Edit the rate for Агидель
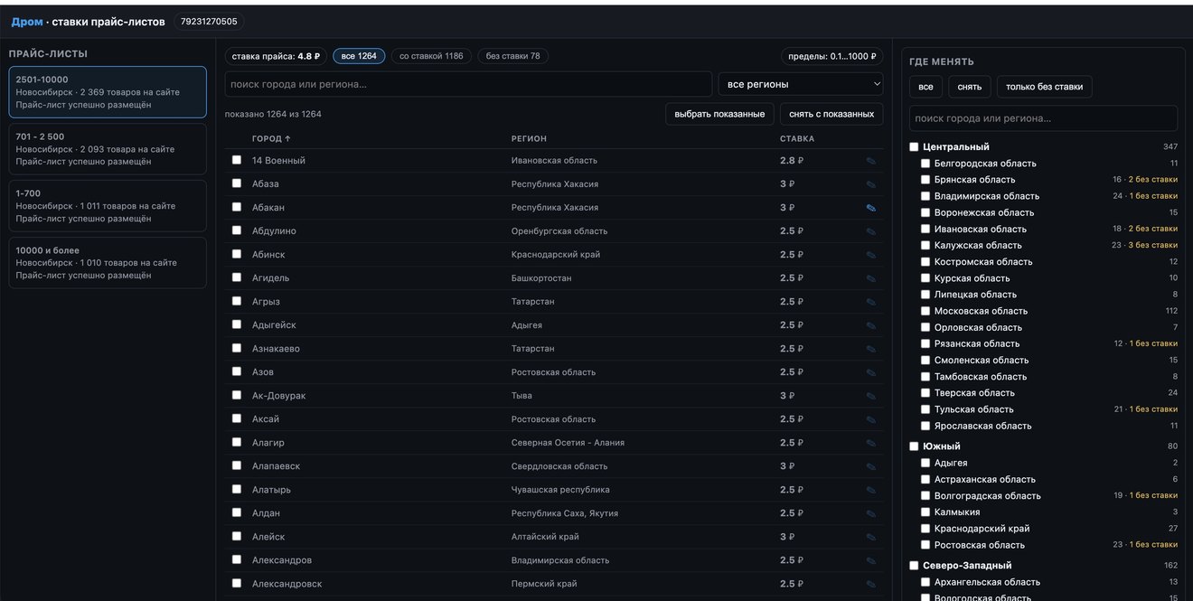This screenshot has height=601, width=1193. 871,278
